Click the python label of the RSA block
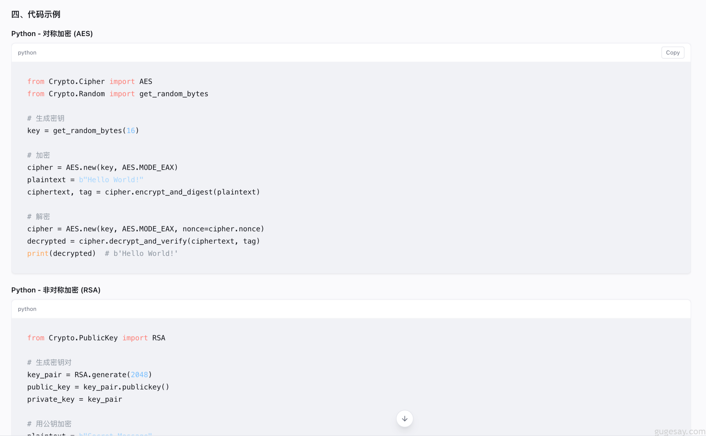This screenshot has height=436, width=706. tap(27, 309)
